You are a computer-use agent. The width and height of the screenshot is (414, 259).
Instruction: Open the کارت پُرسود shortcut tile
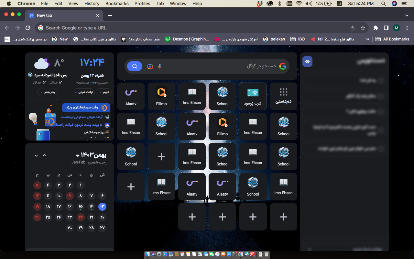253,96
